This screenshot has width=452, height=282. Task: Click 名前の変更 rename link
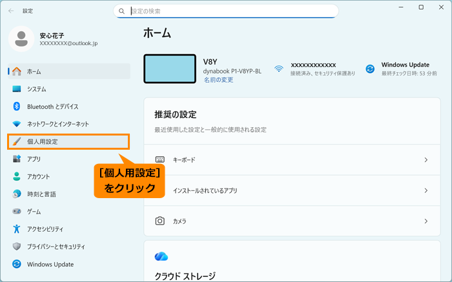pos(218,80)
